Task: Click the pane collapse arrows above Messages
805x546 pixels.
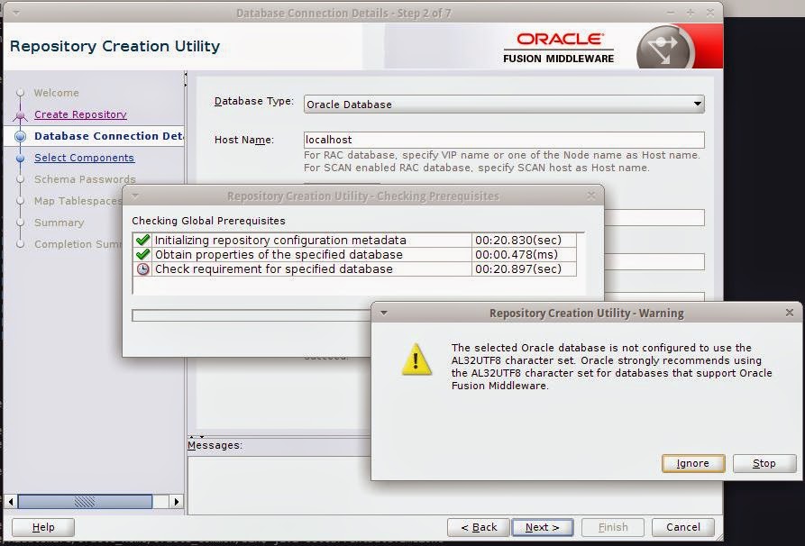Action: (197, 437)
